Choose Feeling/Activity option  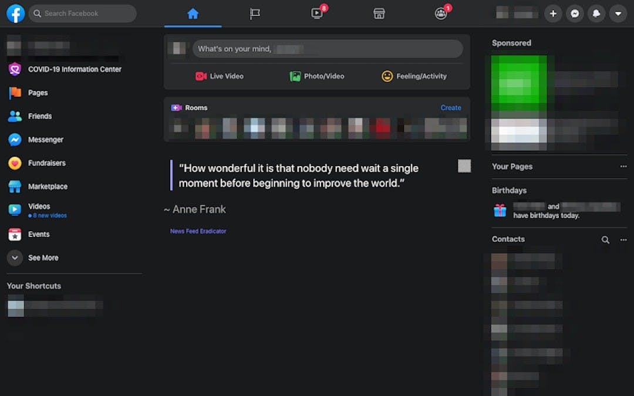(x=414, y=76)
